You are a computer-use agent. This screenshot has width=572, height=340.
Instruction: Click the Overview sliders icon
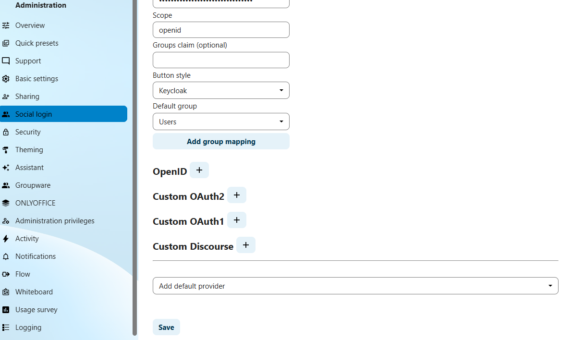(x=6, y=25)
